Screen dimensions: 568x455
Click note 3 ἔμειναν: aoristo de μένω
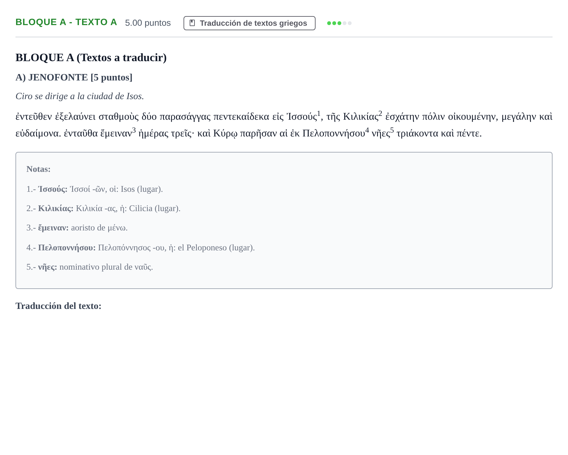(77, 228)
